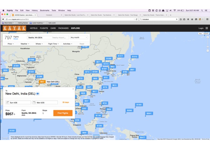Image resolution: width=210 pixels, height=149 pixels.
Task: Click the downloads arrow toolbar icon
Action: [188, 19]
